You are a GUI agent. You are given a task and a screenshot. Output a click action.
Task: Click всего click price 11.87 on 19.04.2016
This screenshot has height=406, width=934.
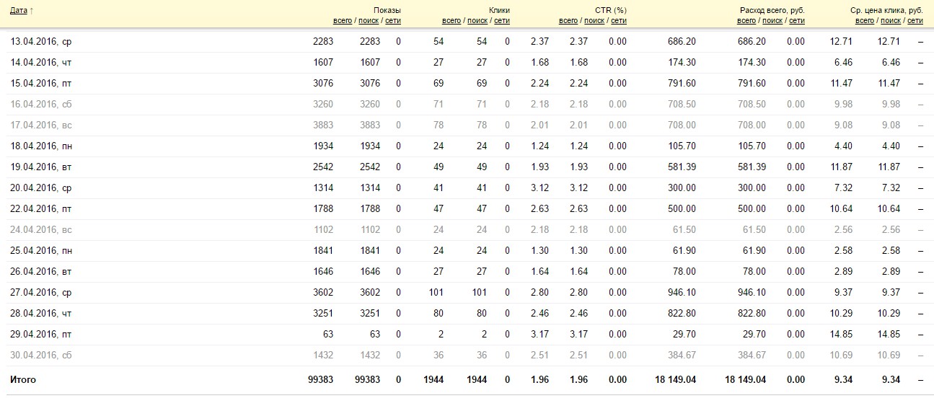(x=841, y=167)
